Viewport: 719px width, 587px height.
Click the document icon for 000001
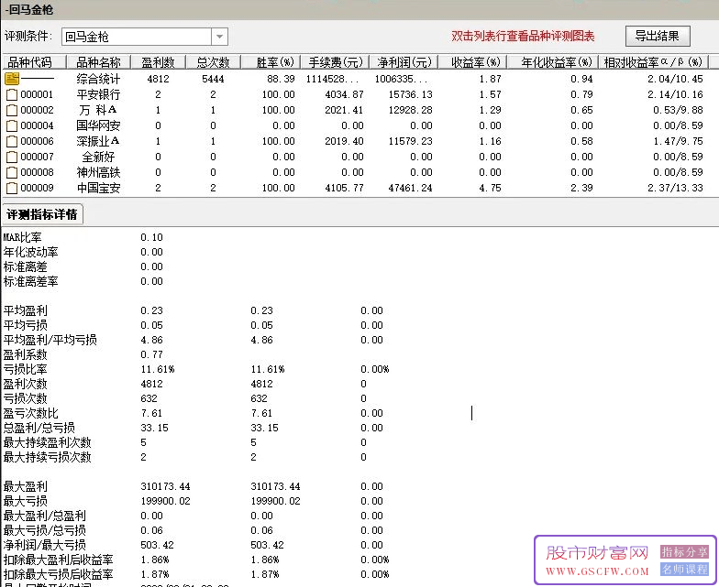tap(12, 95)
